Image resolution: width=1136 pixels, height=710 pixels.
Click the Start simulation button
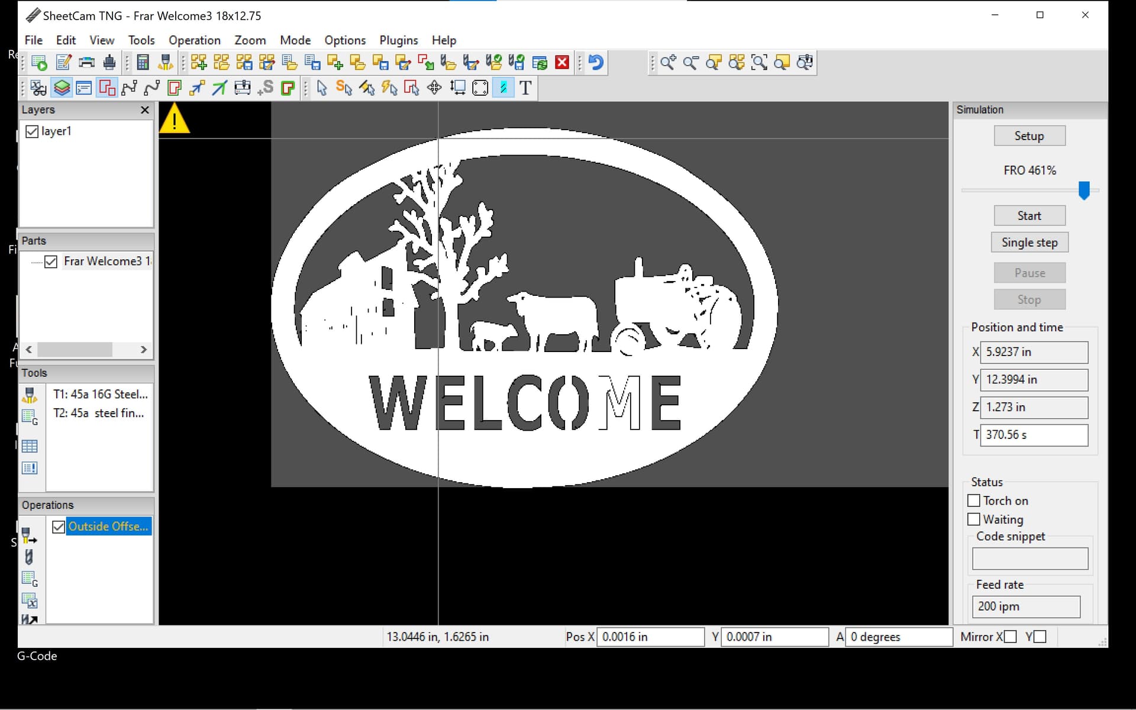click(1029, 216)
